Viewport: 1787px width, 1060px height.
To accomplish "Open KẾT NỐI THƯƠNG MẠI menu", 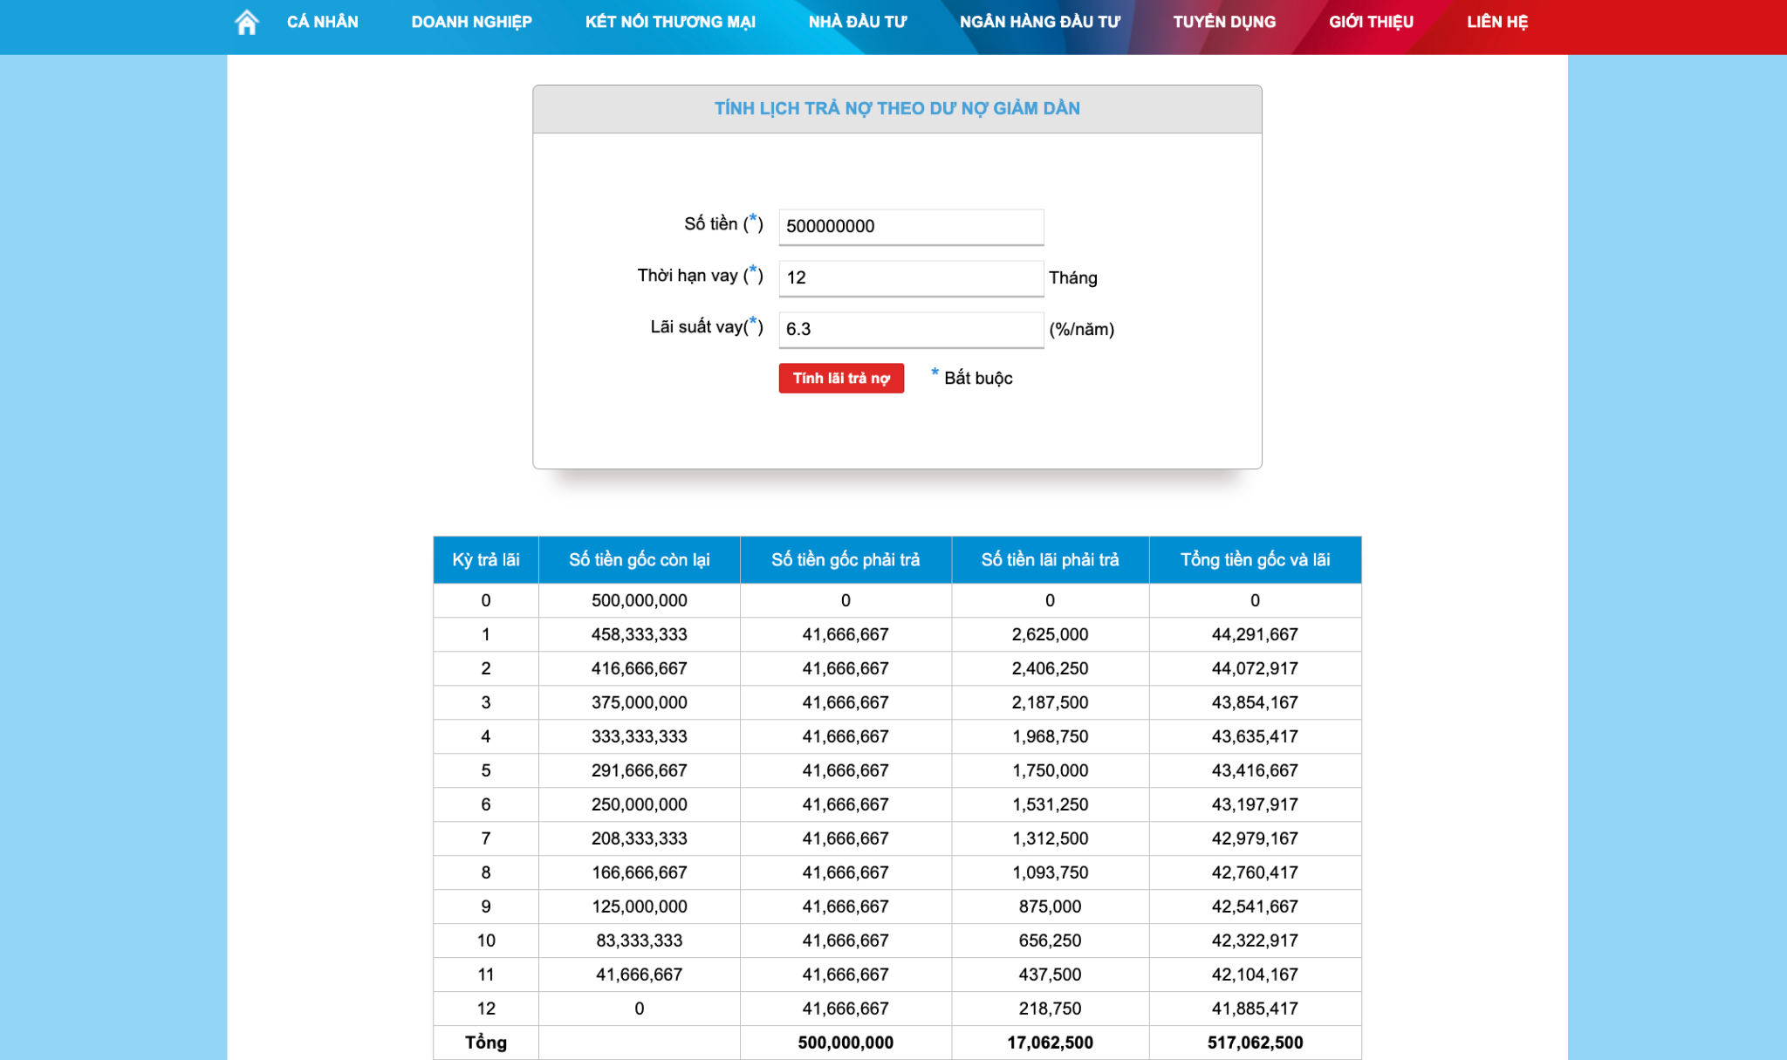I will (x=670, y=22).
